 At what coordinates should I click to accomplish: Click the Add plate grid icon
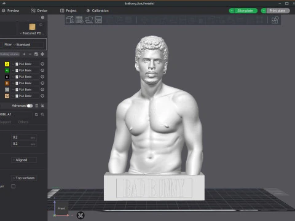pyautogui.click(x=79, y=20)
